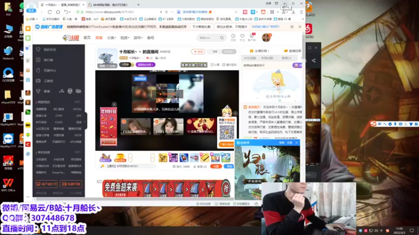Click the 发弹 button near streamer title
Screen dimensions: 419x235
tap(198, 51)
